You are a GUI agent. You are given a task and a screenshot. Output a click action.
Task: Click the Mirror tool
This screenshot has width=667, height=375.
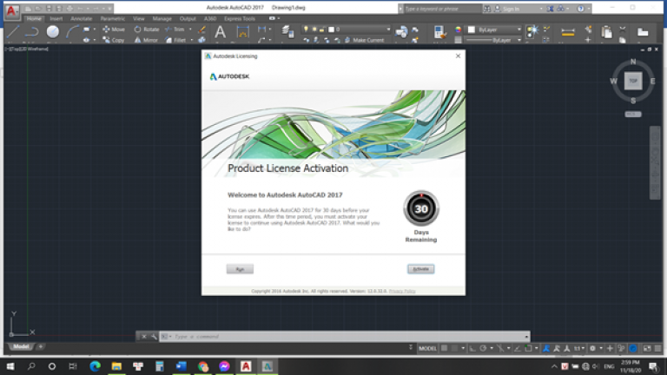(x=146, y=40)
